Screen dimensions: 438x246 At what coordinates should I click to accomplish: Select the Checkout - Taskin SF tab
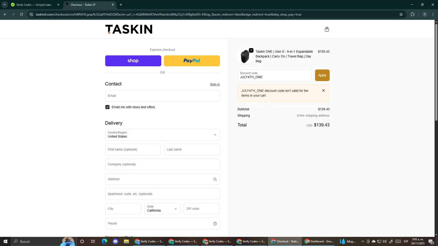(89, 5)
